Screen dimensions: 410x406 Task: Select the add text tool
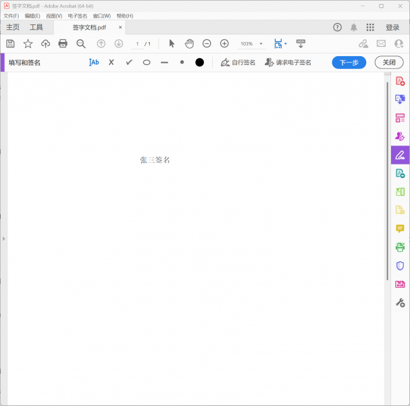point(94,62)
